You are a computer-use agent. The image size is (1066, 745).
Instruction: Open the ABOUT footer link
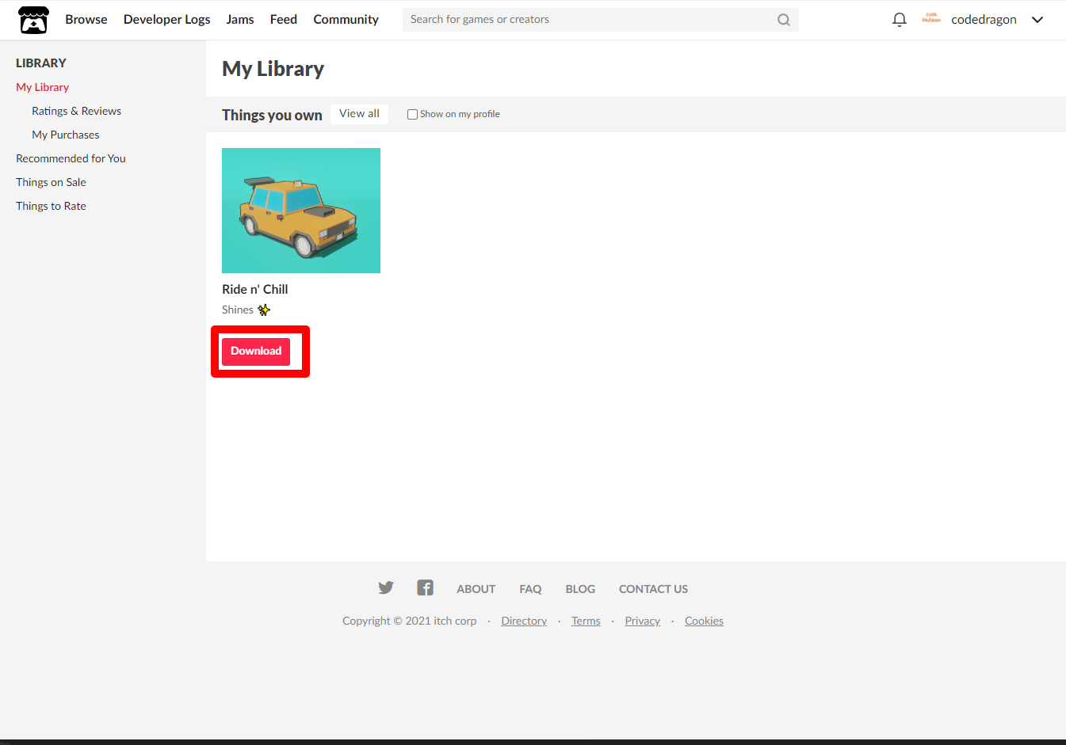[x=476, y=589]
